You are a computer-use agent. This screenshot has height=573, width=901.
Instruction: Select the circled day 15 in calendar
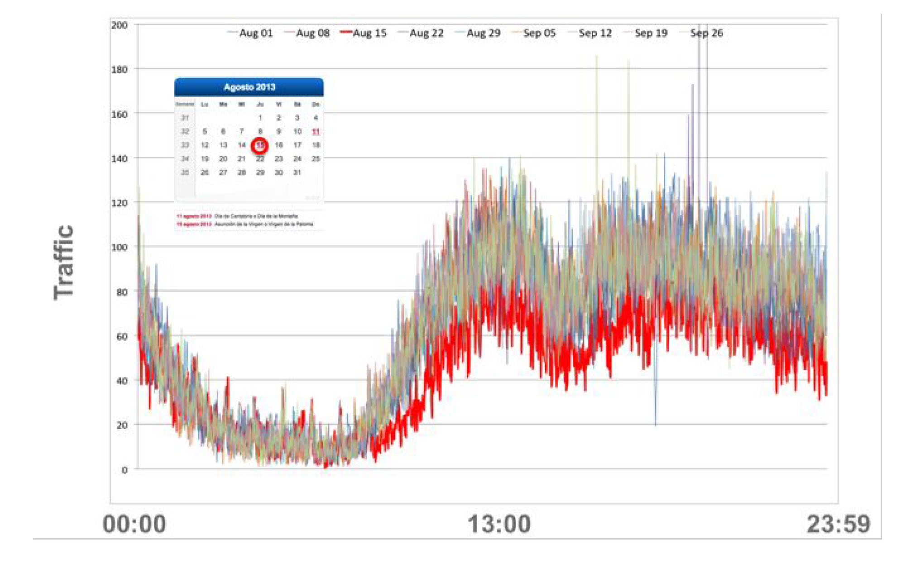pyautogui.click(x=260, y=145)
